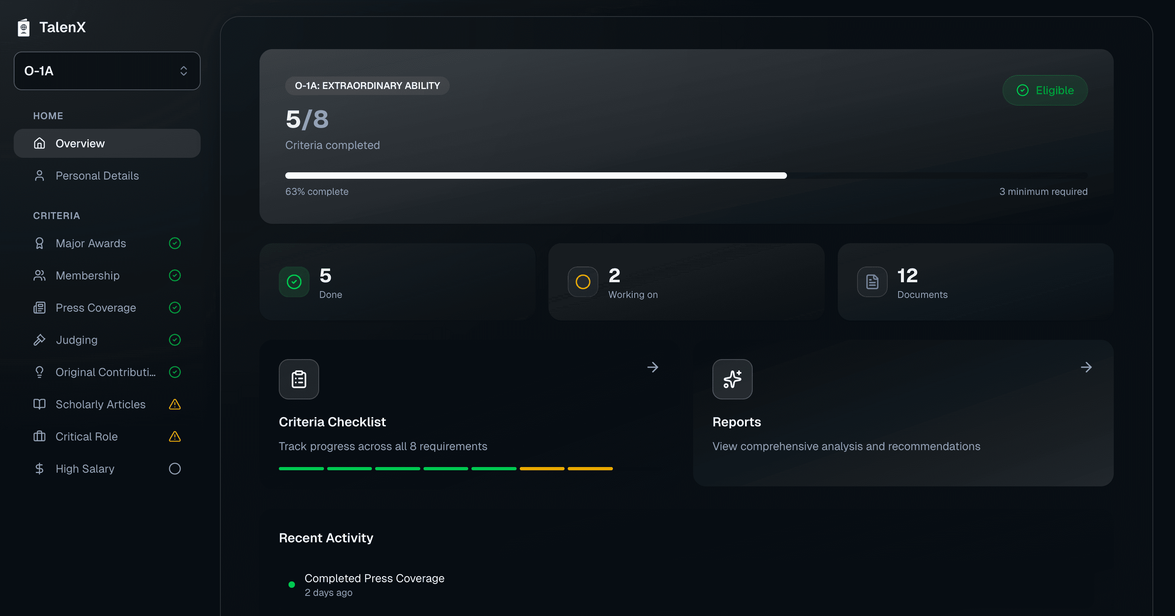Click the Membership people icon
1175x616 pixels.
point(39,275)
